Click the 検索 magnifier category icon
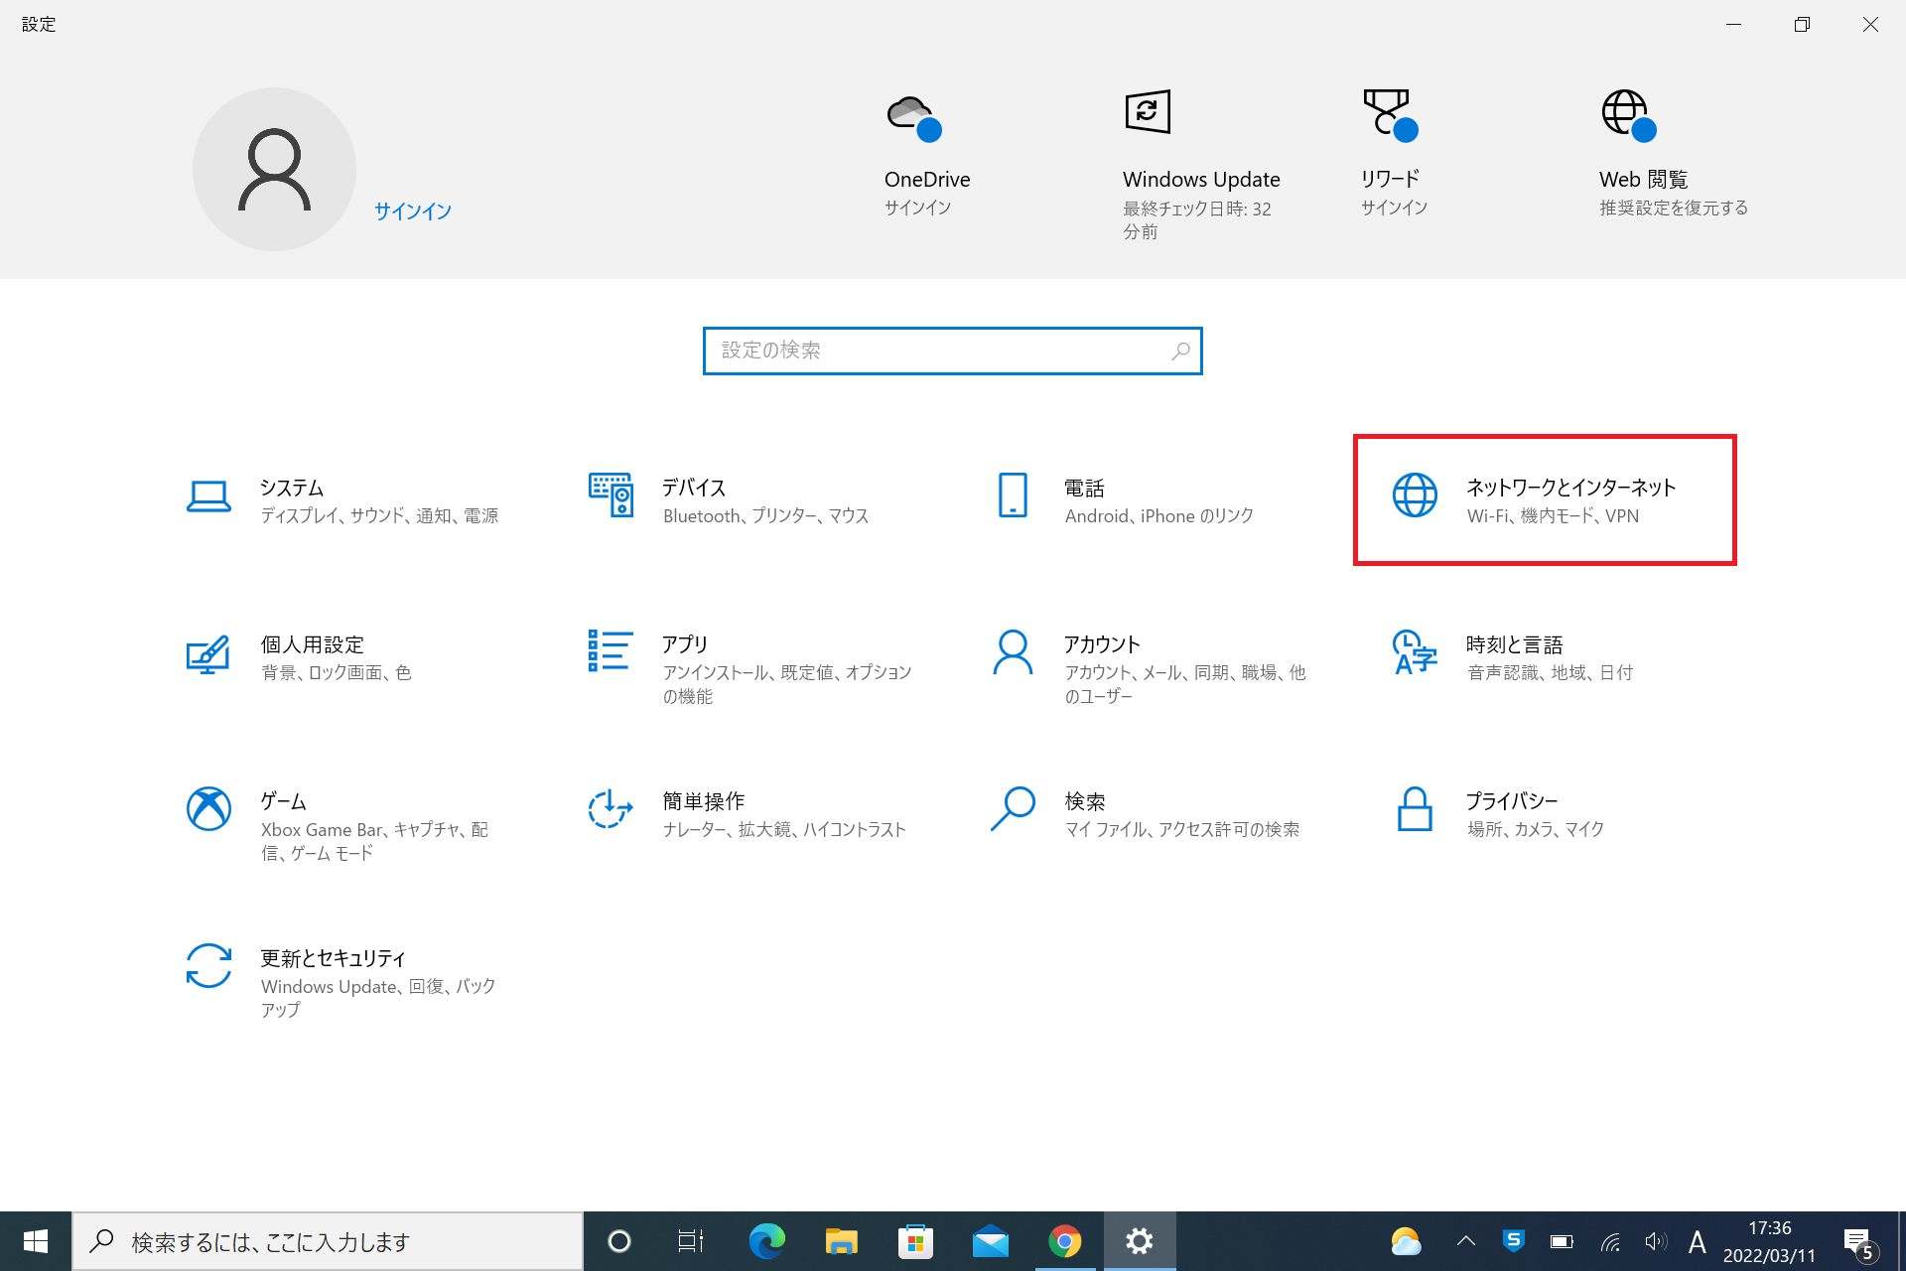 point(1013,809)
